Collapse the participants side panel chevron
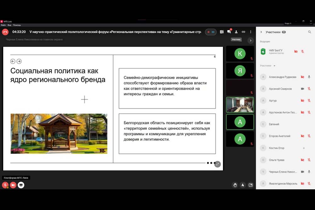This screenshot has height=210, width=315. coord(261,32)
